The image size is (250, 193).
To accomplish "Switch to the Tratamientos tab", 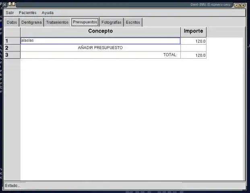I will (57, 22).
